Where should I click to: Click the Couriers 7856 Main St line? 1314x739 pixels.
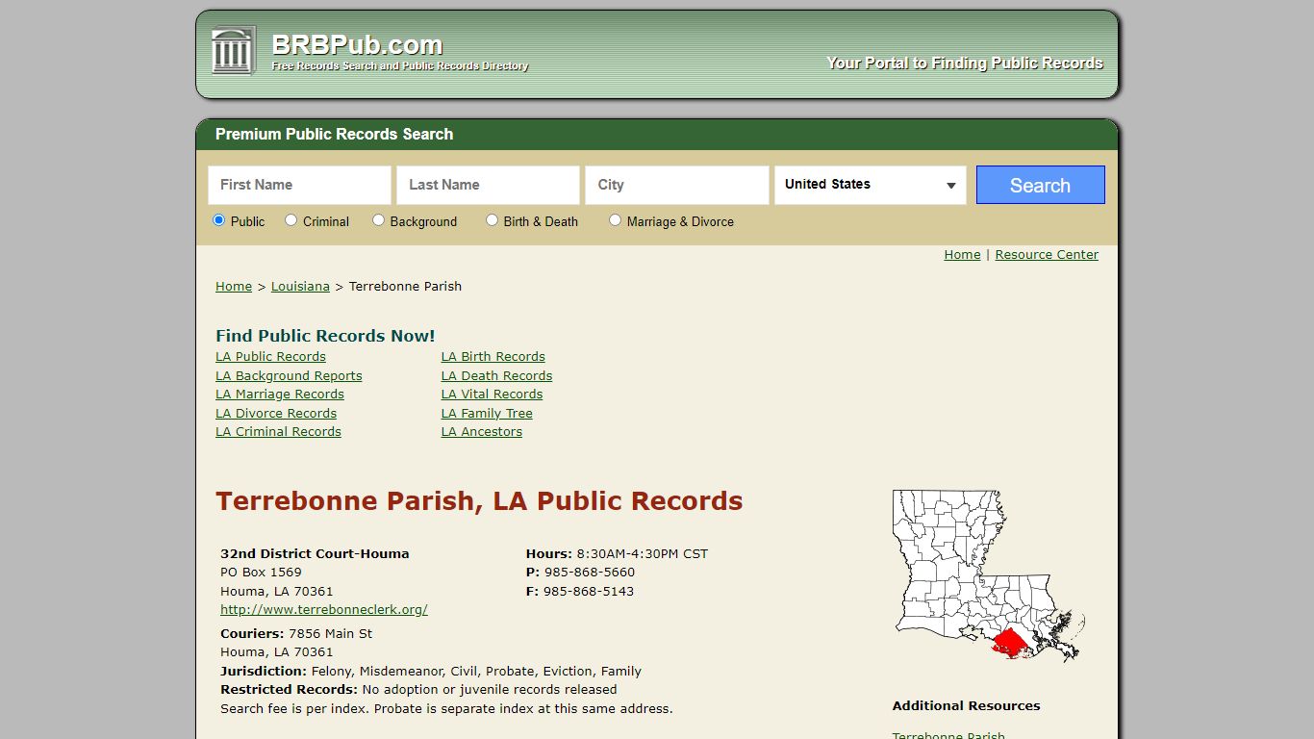point(296,634)
